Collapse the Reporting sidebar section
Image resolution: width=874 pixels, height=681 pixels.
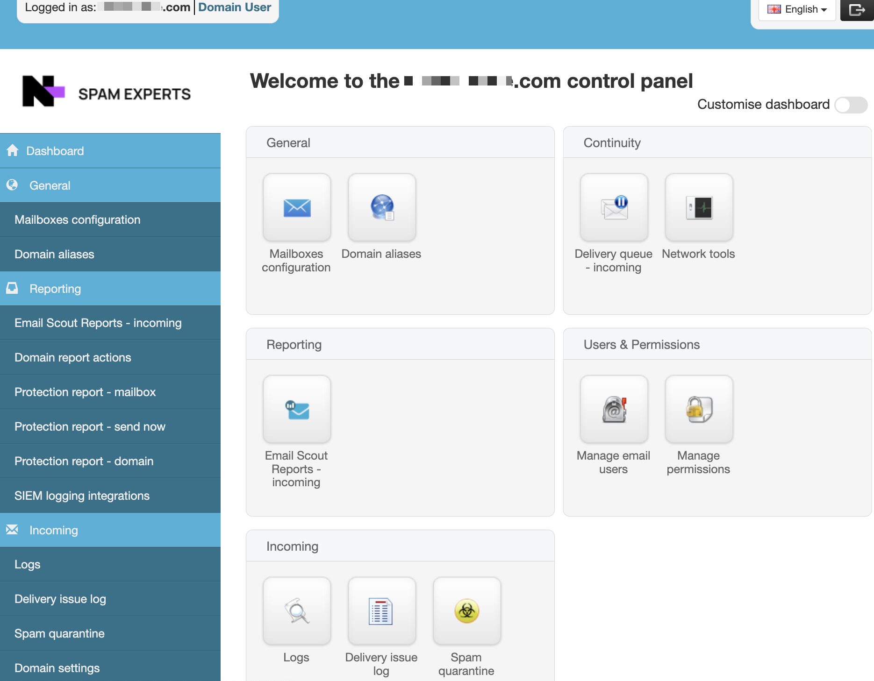click(x=110, y=289)
